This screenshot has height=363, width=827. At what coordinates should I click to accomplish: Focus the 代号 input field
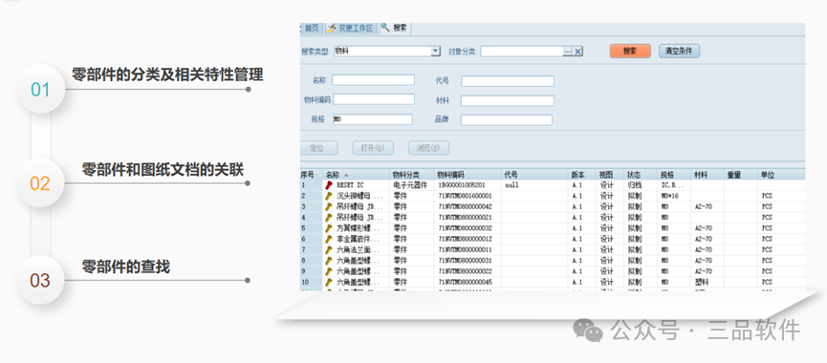click(x=508, y=81)
